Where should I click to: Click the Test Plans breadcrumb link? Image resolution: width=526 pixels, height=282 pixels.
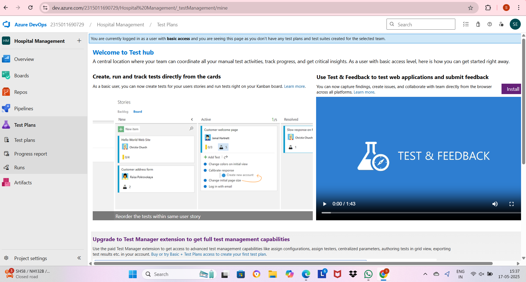point(167,25)
